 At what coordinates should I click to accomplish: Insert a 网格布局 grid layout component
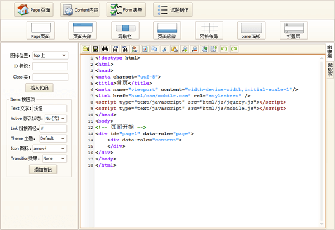point(209,30)
